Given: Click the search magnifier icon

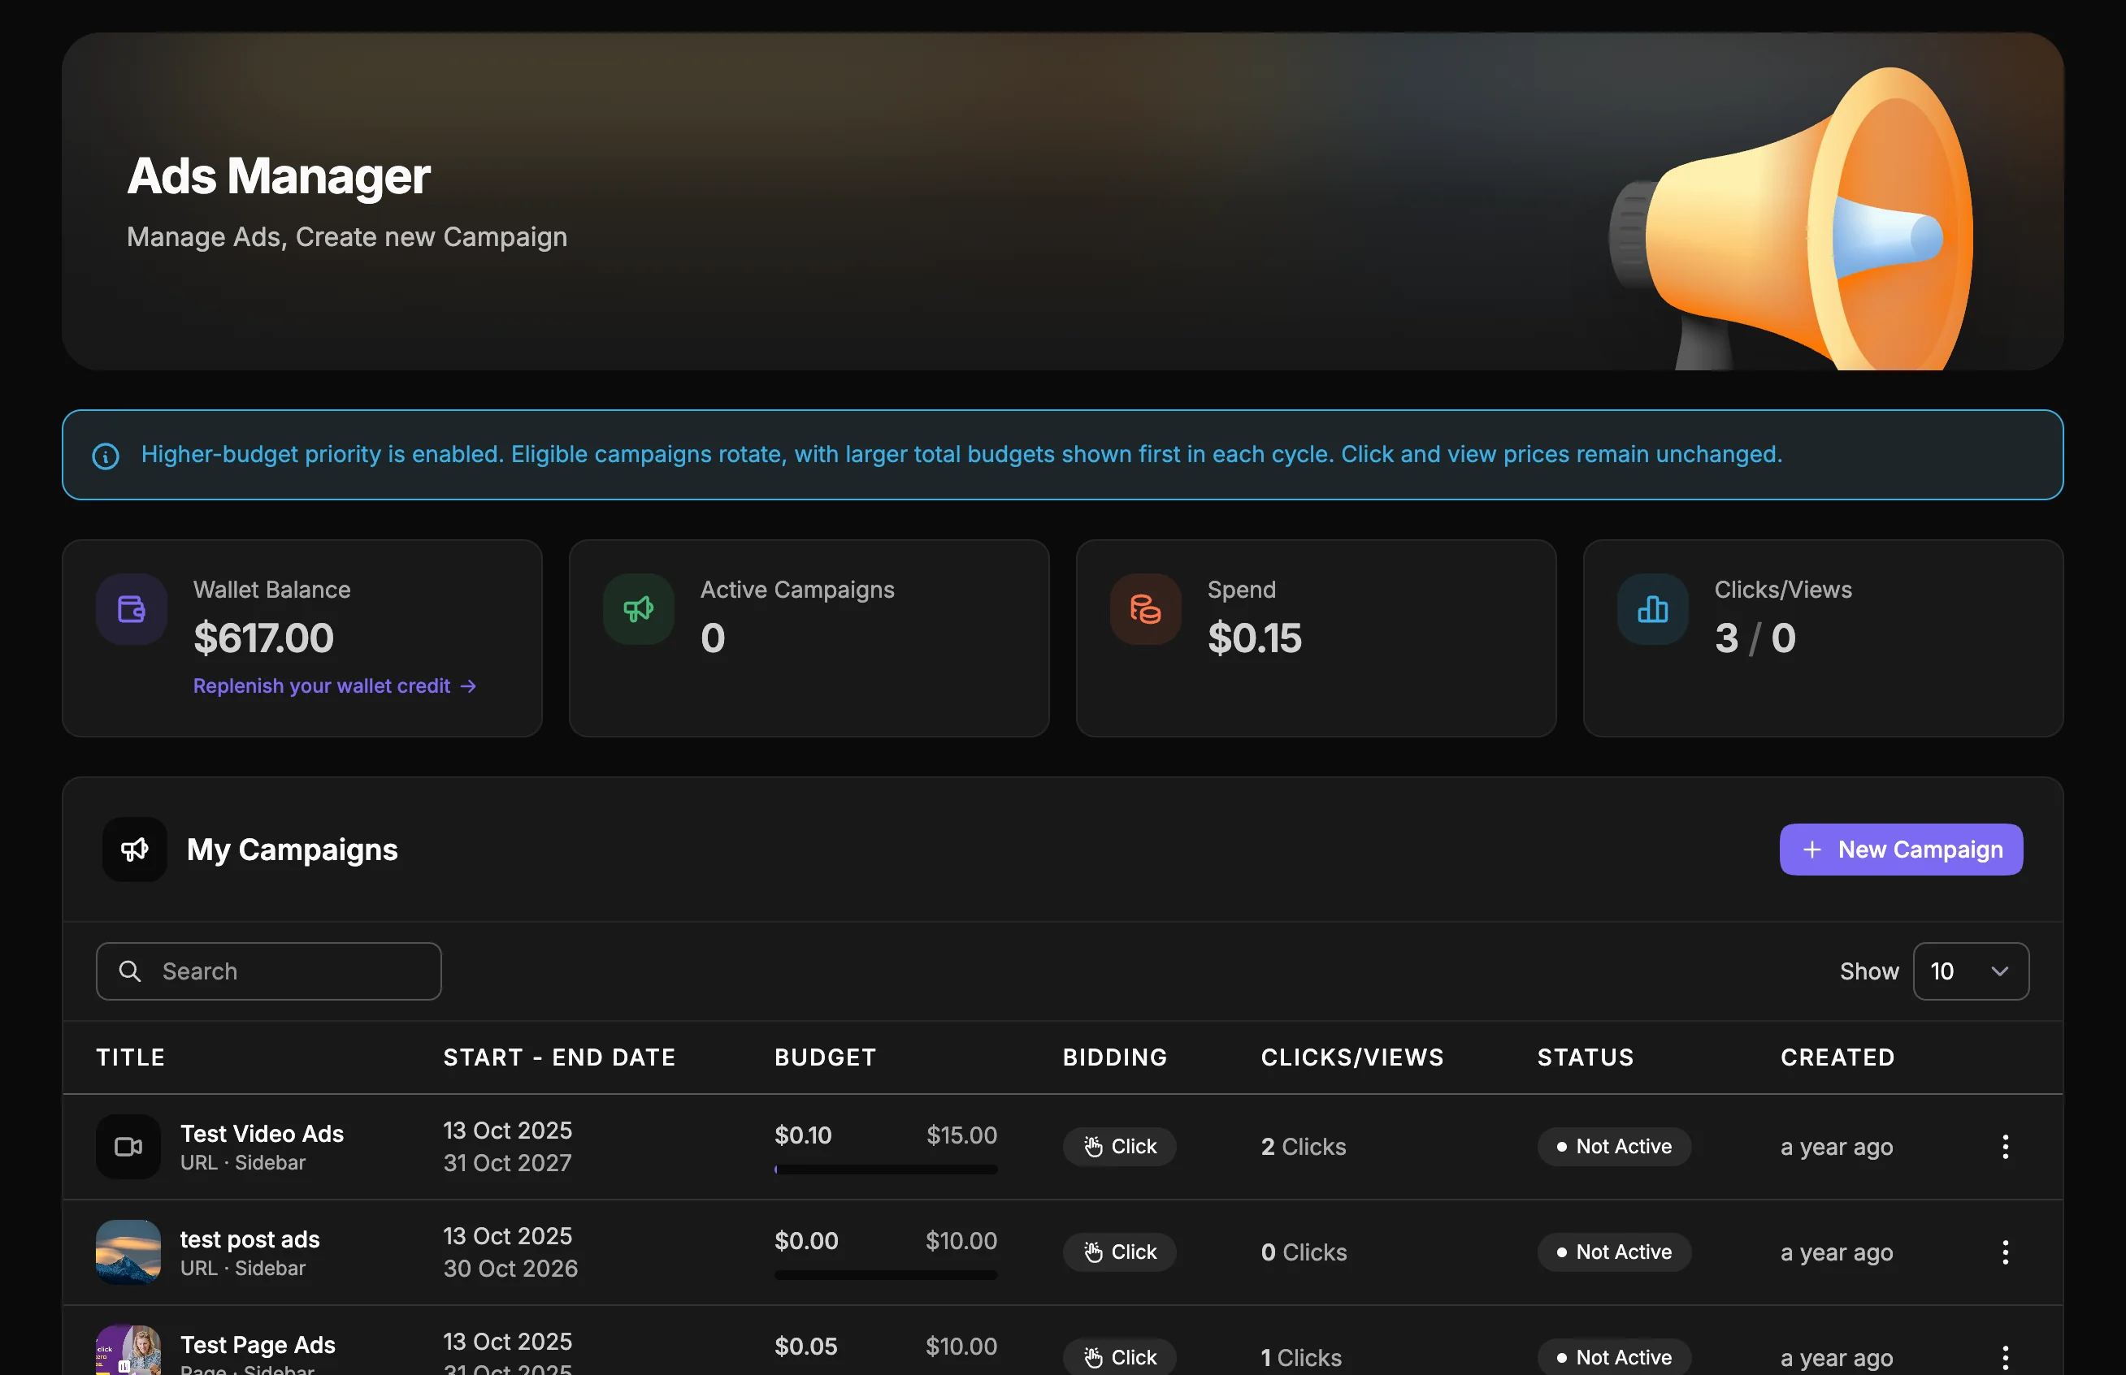Looking at the screenshot, I should (x=130, y=971).
